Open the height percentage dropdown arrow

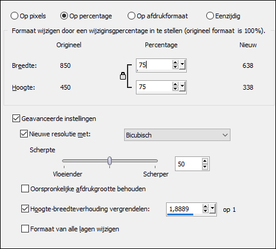182,87
